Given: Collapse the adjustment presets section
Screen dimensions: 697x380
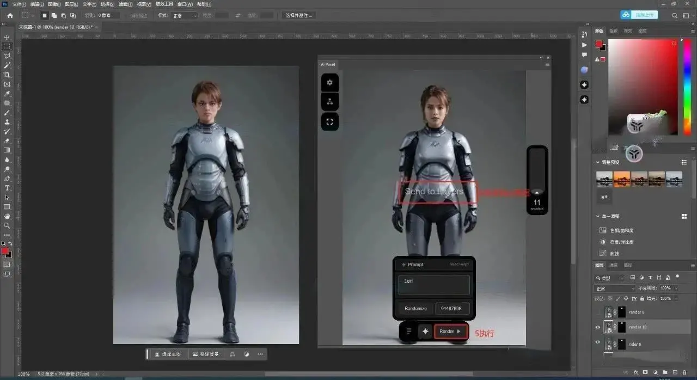Looking at the screenshot, I should 598,162.
